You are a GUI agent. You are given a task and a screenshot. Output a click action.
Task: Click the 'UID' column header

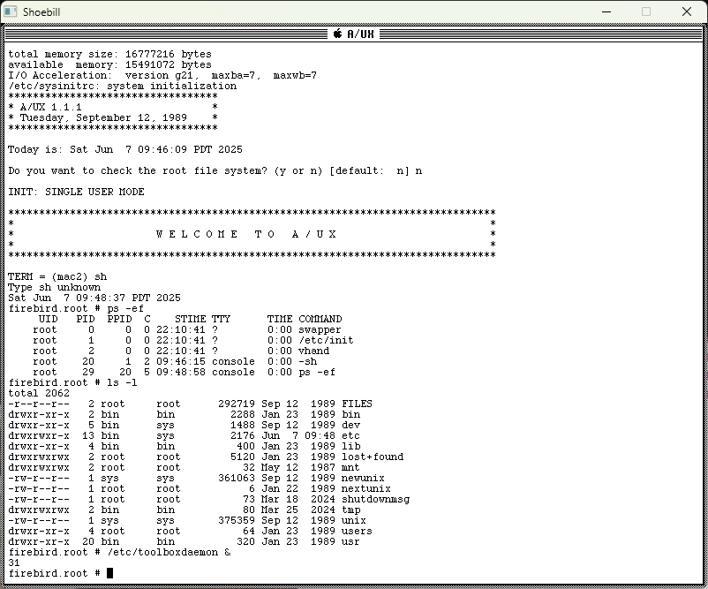49,320
